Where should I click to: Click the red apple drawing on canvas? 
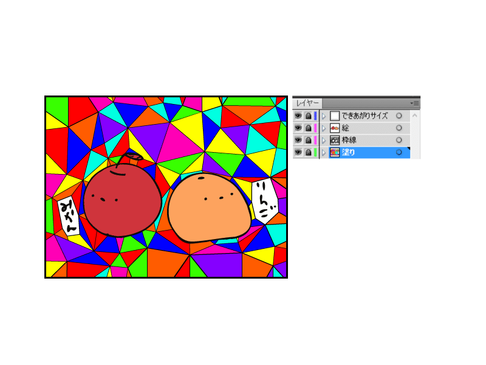[x=123, y=200]
